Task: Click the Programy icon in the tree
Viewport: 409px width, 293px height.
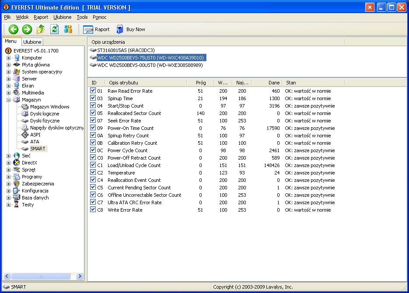Action: point(17,177)
